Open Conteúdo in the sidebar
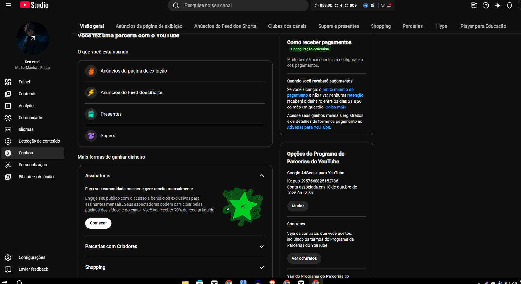The height and width of the screenshot is (284, 521). 33,94
